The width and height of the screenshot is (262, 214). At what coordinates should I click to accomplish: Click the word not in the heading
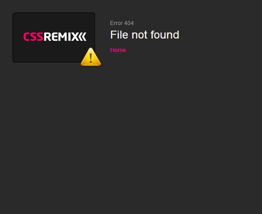[x=140, y=35]
